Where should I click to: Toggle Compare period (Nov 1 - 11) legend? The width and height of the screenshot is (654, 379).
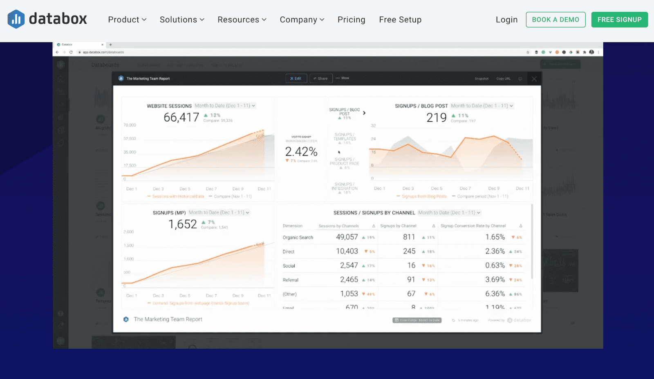pyautogui.click(x=480, y=196)
